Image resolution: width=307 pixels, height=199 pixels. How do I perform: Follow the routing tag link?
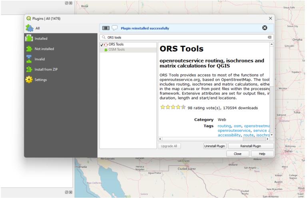pos(224,126)
